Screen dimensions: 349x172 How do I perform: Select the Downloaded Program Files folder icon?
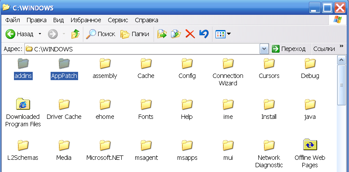(x=23, y=104)
